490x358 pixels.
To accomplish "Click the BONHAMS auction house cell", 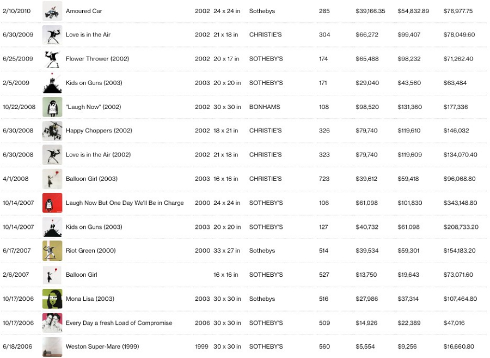I will [x=265, y=107].
